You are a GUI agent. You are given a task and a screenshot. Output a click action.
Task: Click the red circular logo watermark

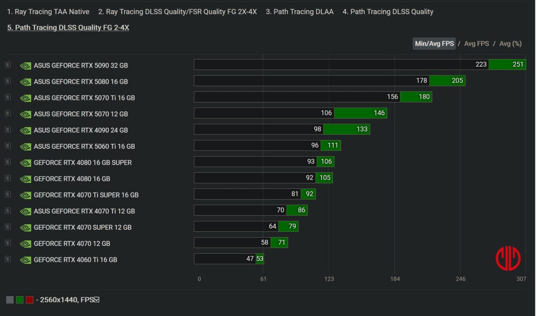point(508,259)
